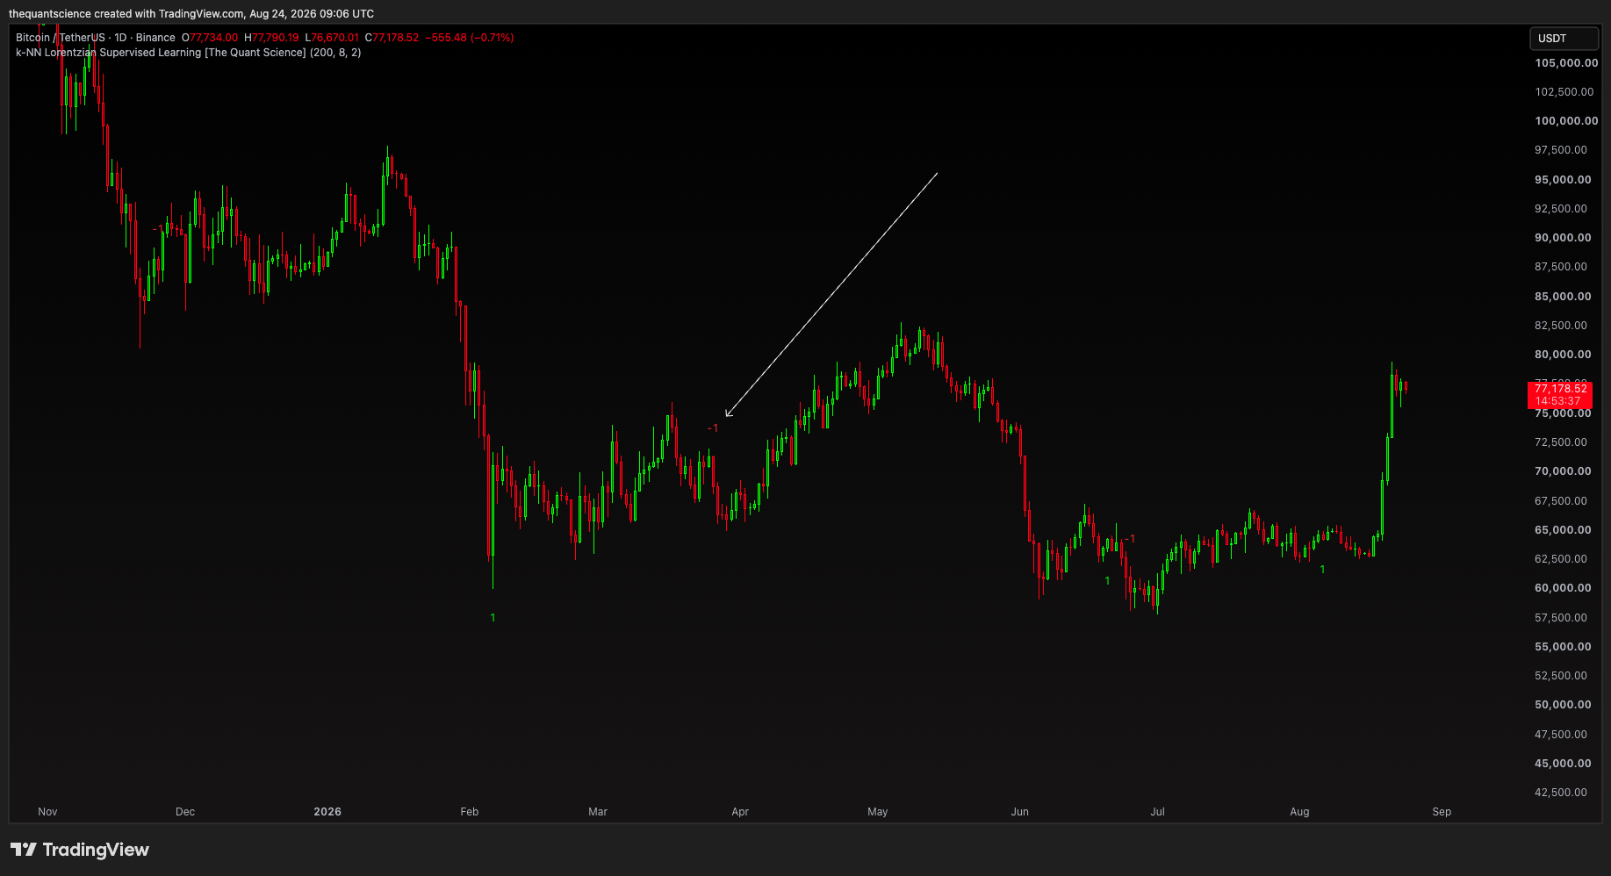Click the 2026 year label on time axis
1611x876 pixels.
point(327,812)
